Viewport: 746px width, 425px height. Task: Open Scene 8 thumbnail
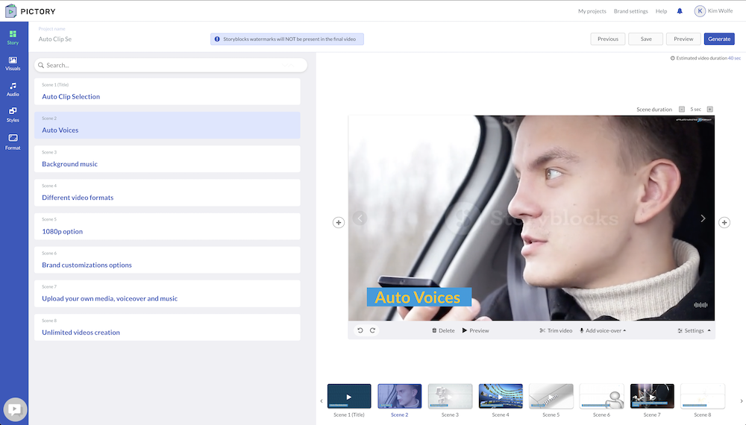(x=703, y=397)
